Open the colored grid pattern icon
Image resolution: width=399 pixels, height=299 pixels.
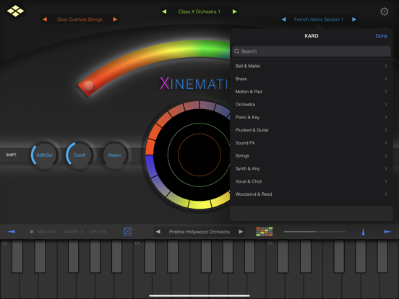coord(264,232)
